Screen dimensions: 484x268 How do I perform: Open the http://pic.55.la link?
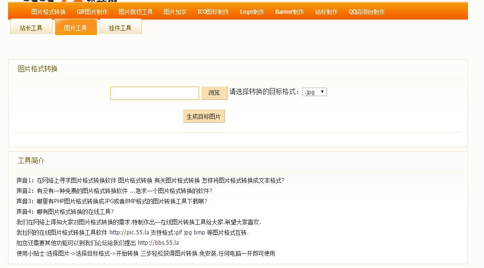(x=129, y=232)
